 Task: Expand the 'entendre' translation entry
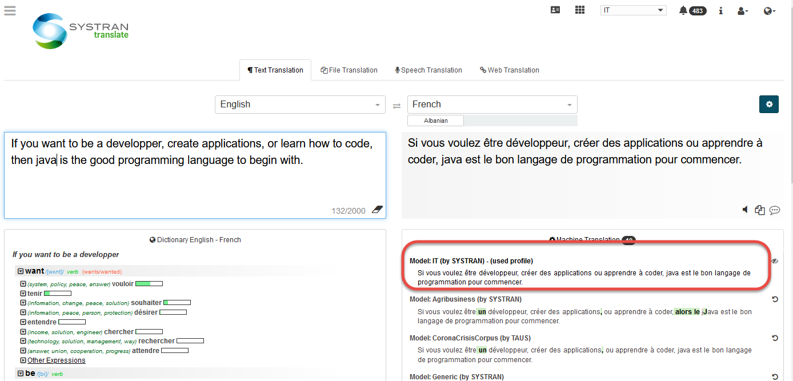[x=23, y=322]
